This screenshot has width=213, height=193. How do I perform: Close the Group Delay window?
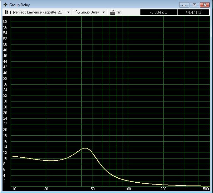pos(205,5)
